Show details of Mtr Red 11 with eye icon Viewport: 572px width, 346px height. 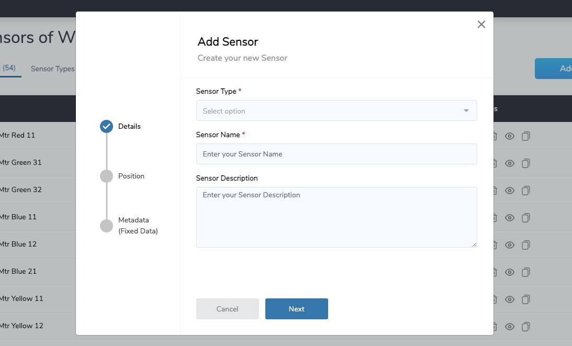point(509,135)
